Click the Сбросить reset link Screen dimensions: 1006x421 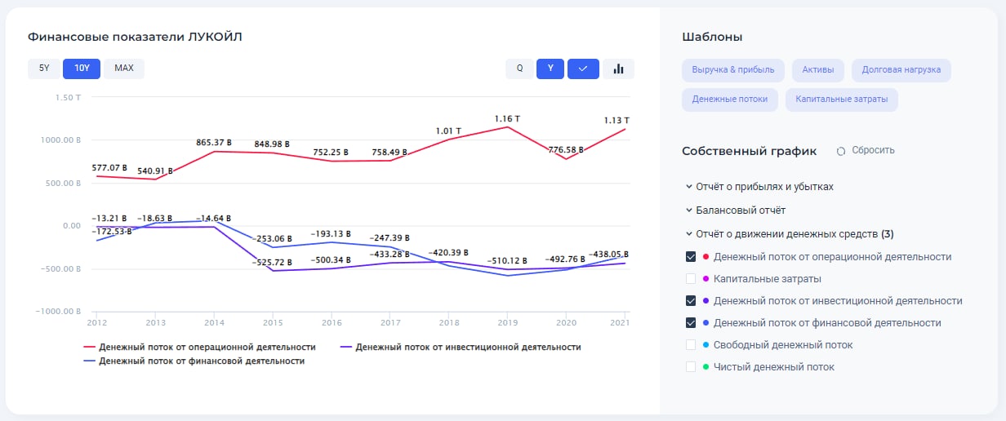point(873,150)
